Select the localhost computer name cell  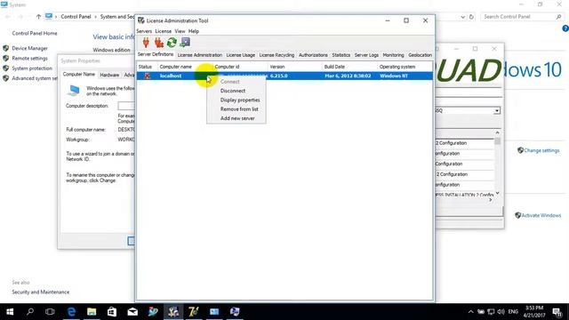point(171,76)
